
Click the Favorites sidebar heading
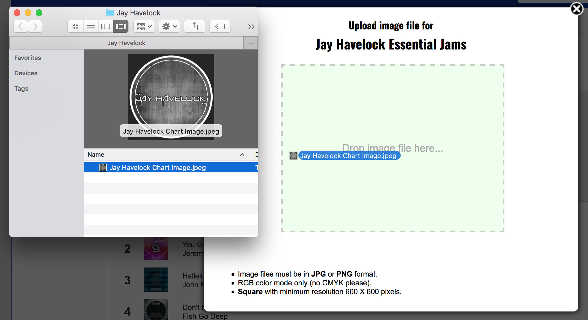(28, 58)
